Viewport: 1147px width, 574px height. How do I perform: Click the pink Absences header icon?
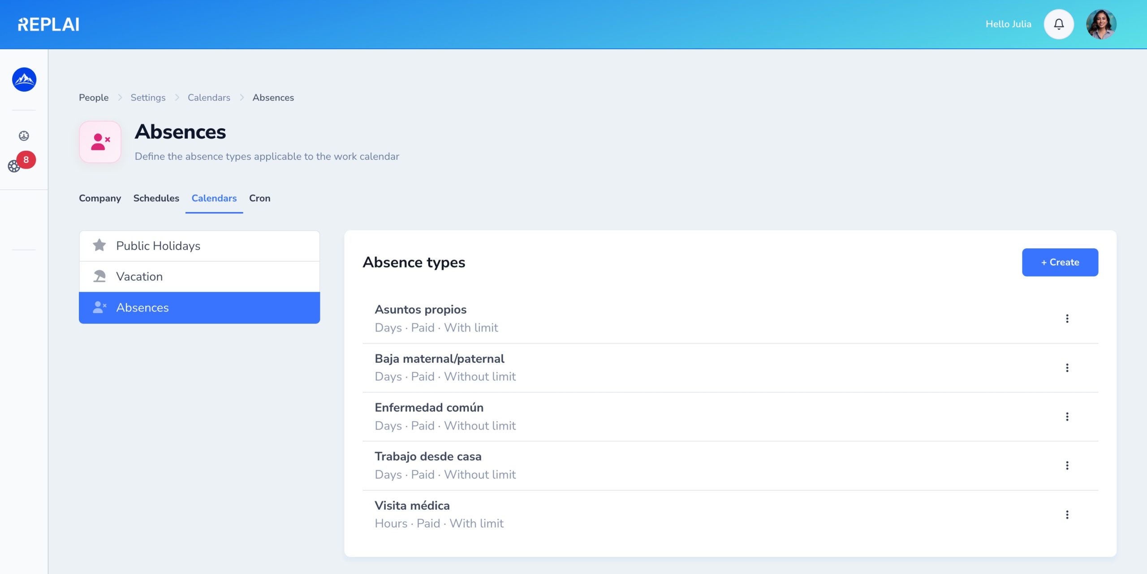pos(100,142)
